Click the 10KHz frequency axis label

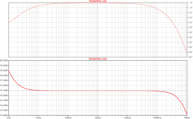click(x=127, y=118)
